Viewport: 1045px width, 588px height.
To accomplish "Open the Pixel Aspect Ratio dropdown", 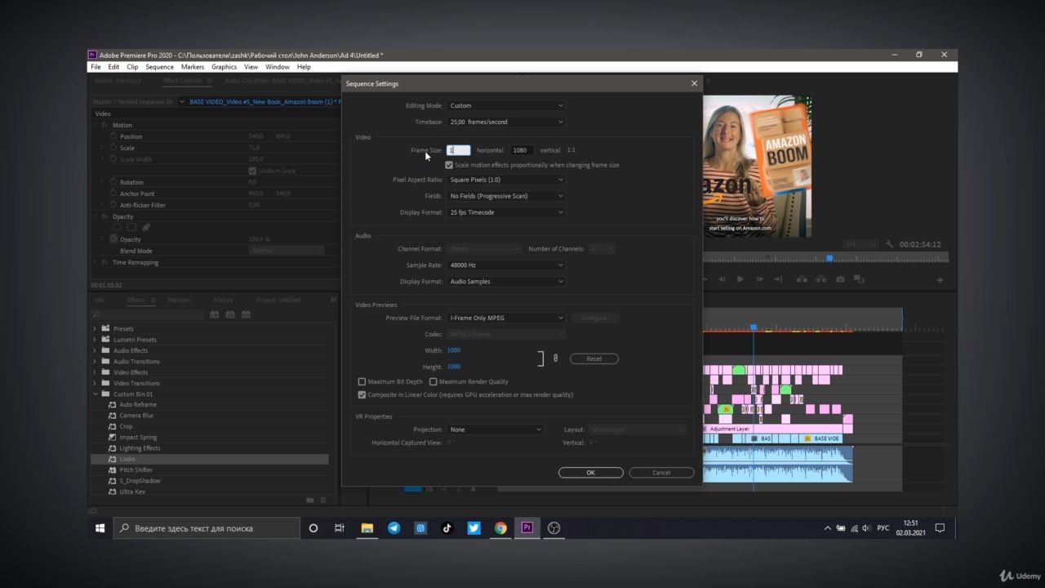I will click(x=506, y=180).
